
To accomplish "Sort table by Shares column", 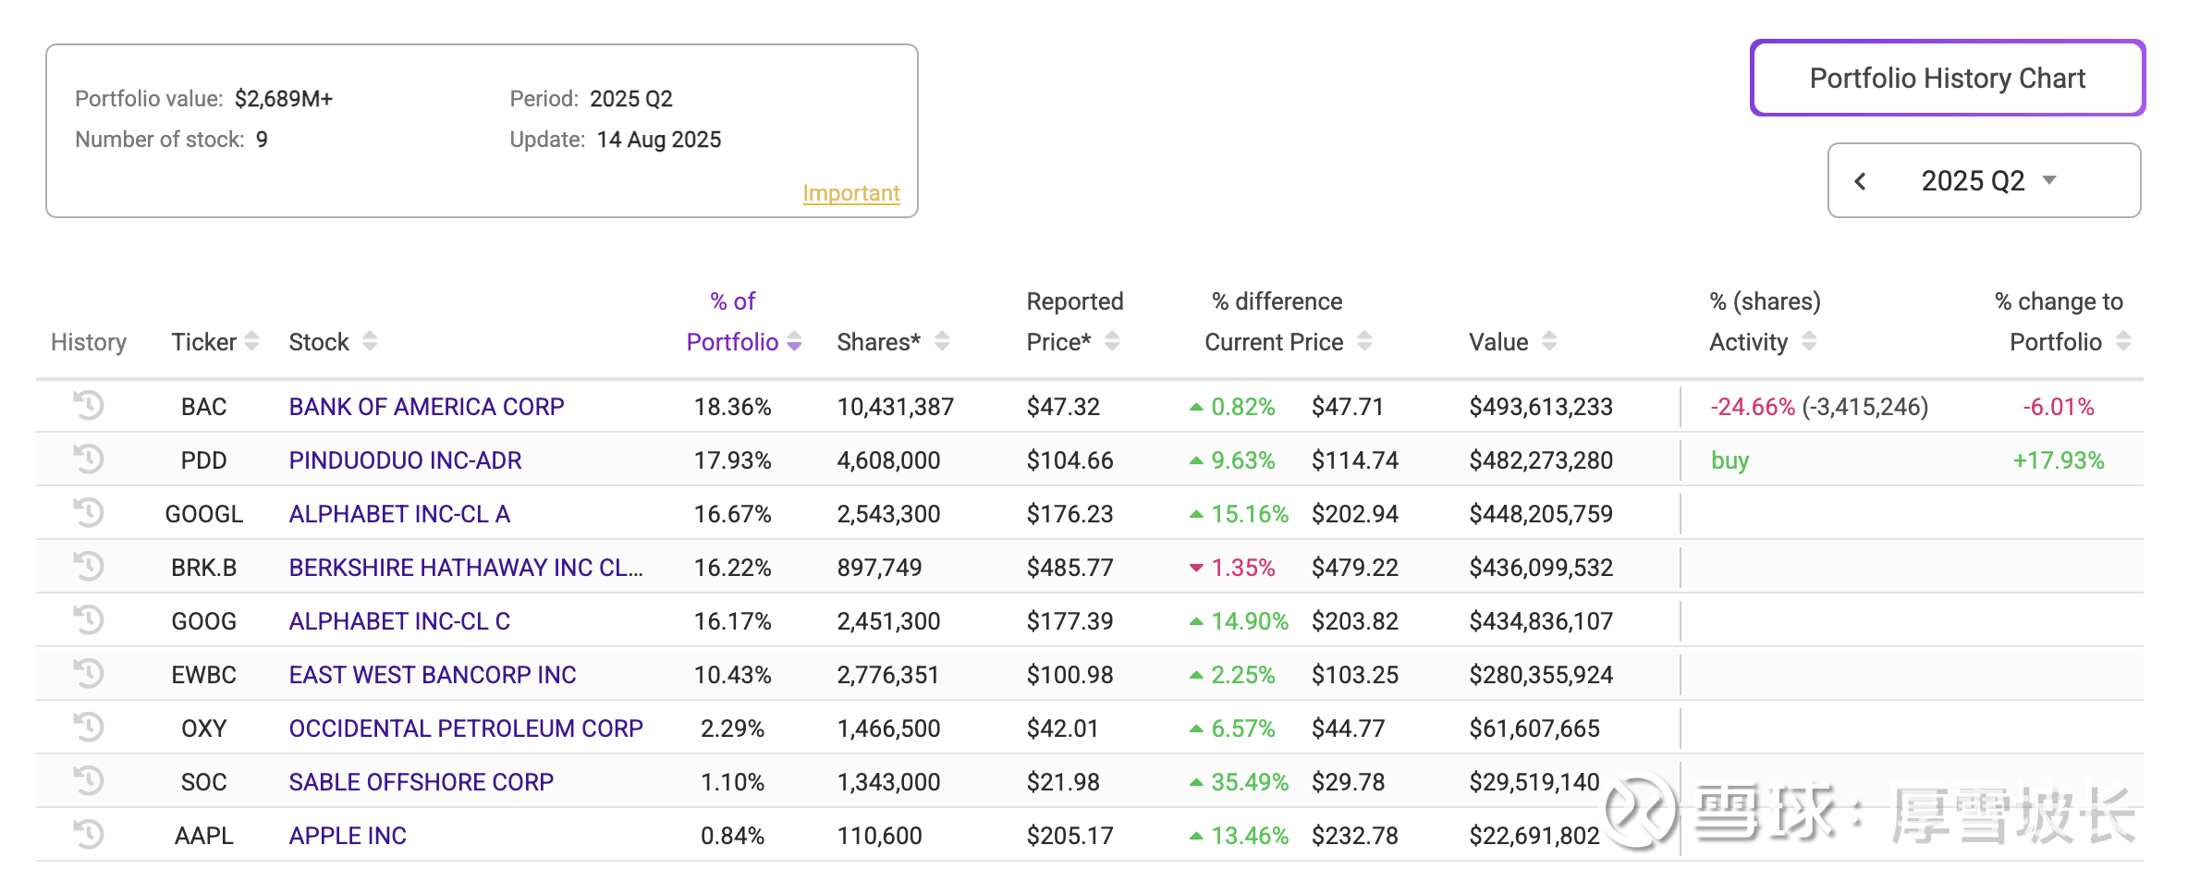I will 942,342.
